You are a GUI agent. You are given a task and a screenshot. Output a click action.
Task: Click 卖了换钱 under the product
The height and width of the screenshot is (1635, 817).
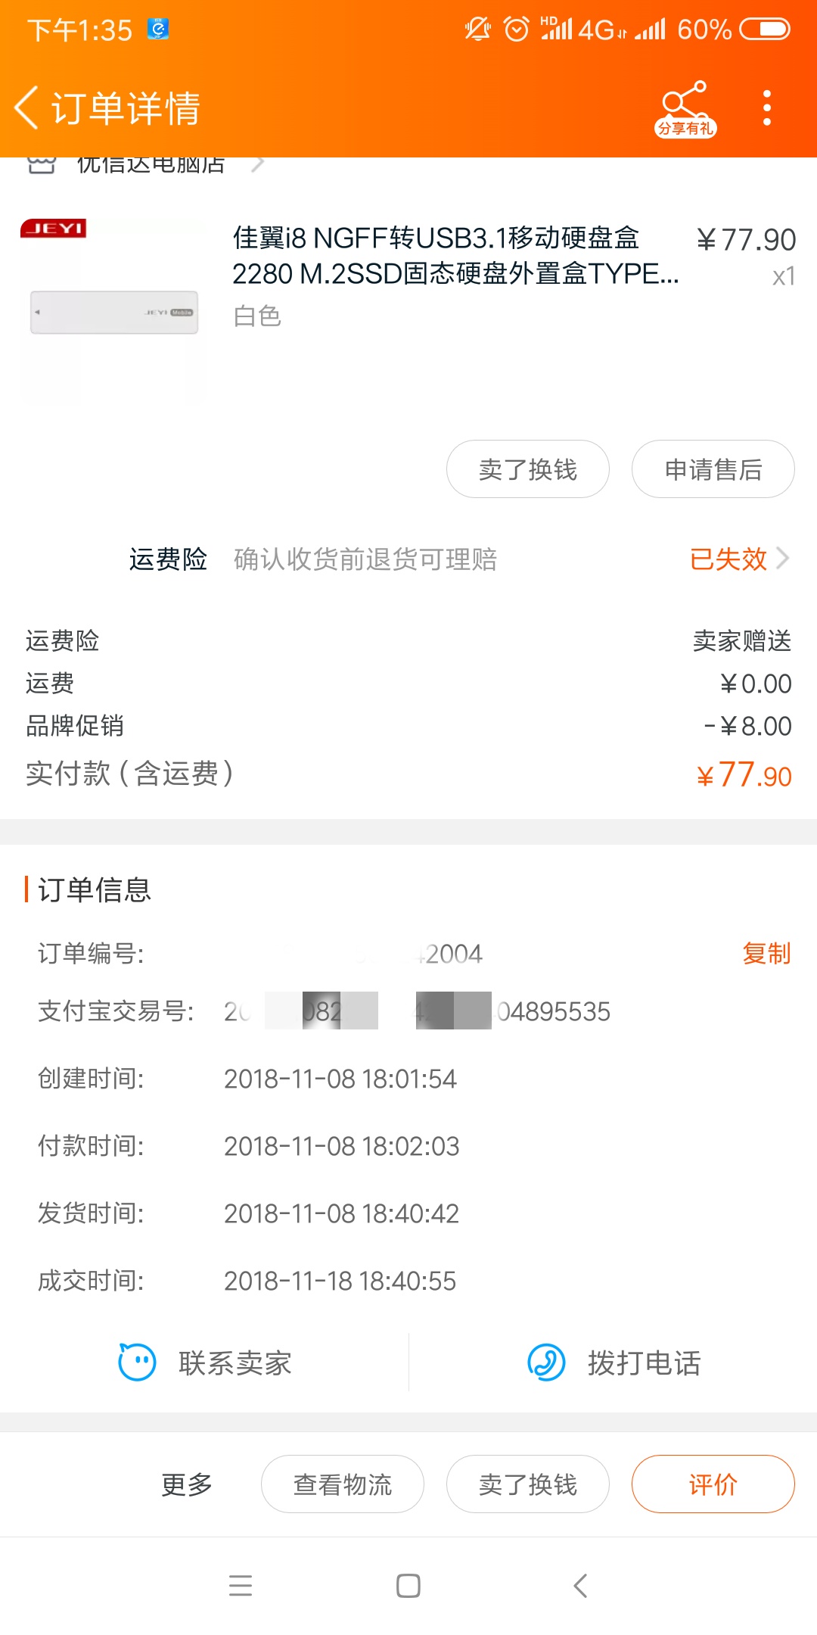[x=527, y=469]
